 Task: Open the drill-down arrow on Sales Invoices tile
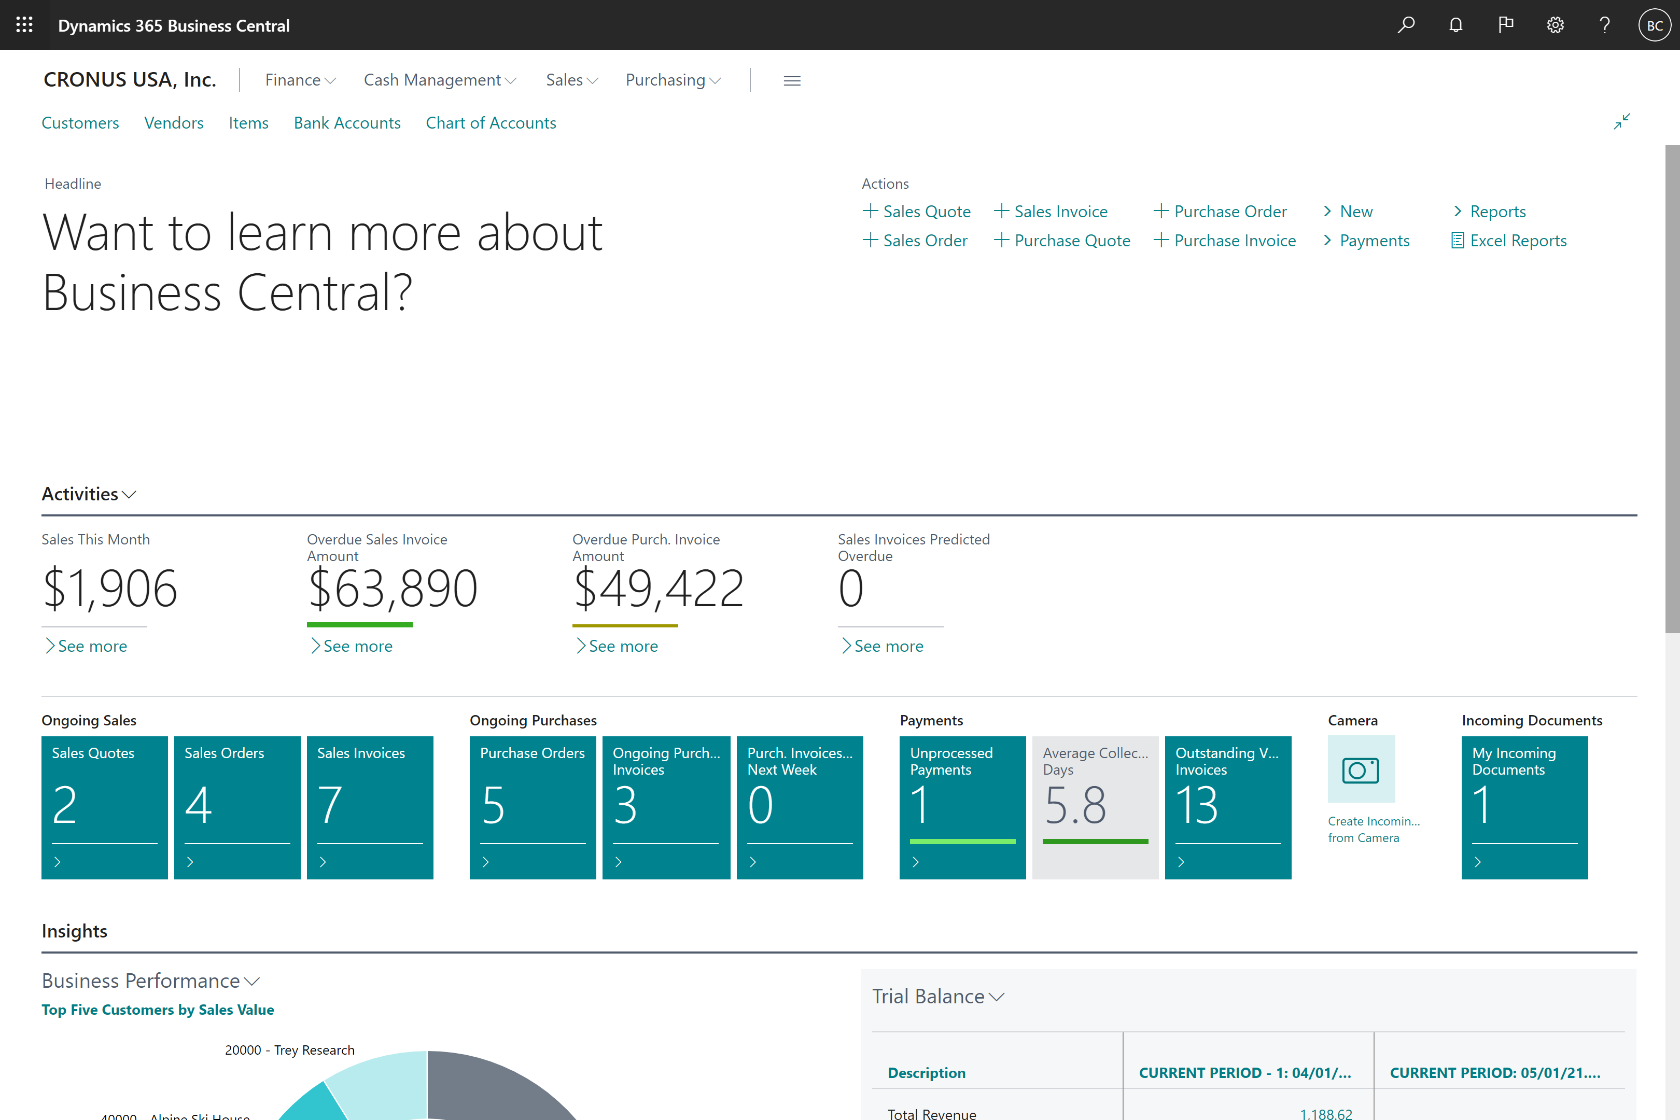(323, 861)
